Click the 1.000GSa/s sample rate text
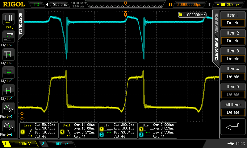 (x=78, y=3)
